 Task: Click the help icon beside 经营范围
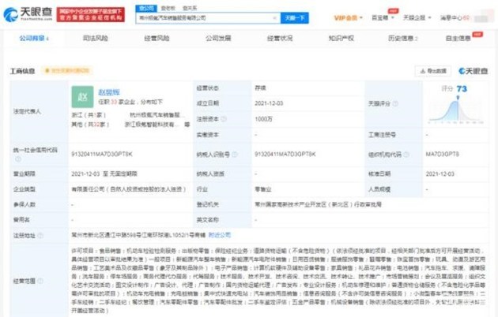[x=40, y=281]
